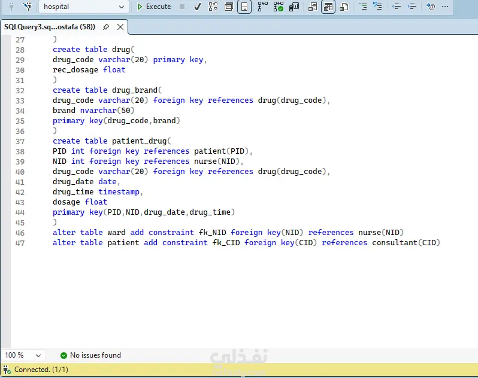Click 'dosage float' on line 43
The image size is (478, 378).
click(x=80, y=202)
